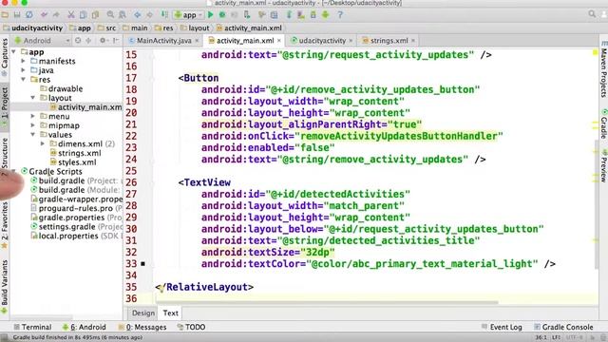Open the 6: Android tool window

(x=85, y=327)
